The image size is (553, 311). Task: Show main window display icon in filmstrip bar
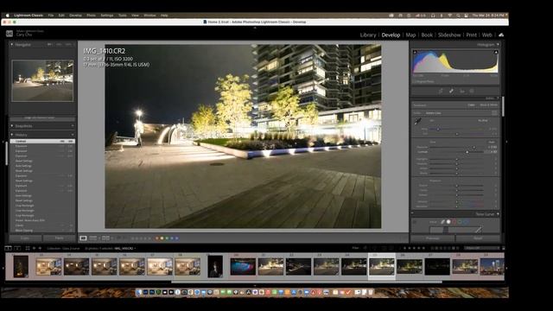(8, 248)
